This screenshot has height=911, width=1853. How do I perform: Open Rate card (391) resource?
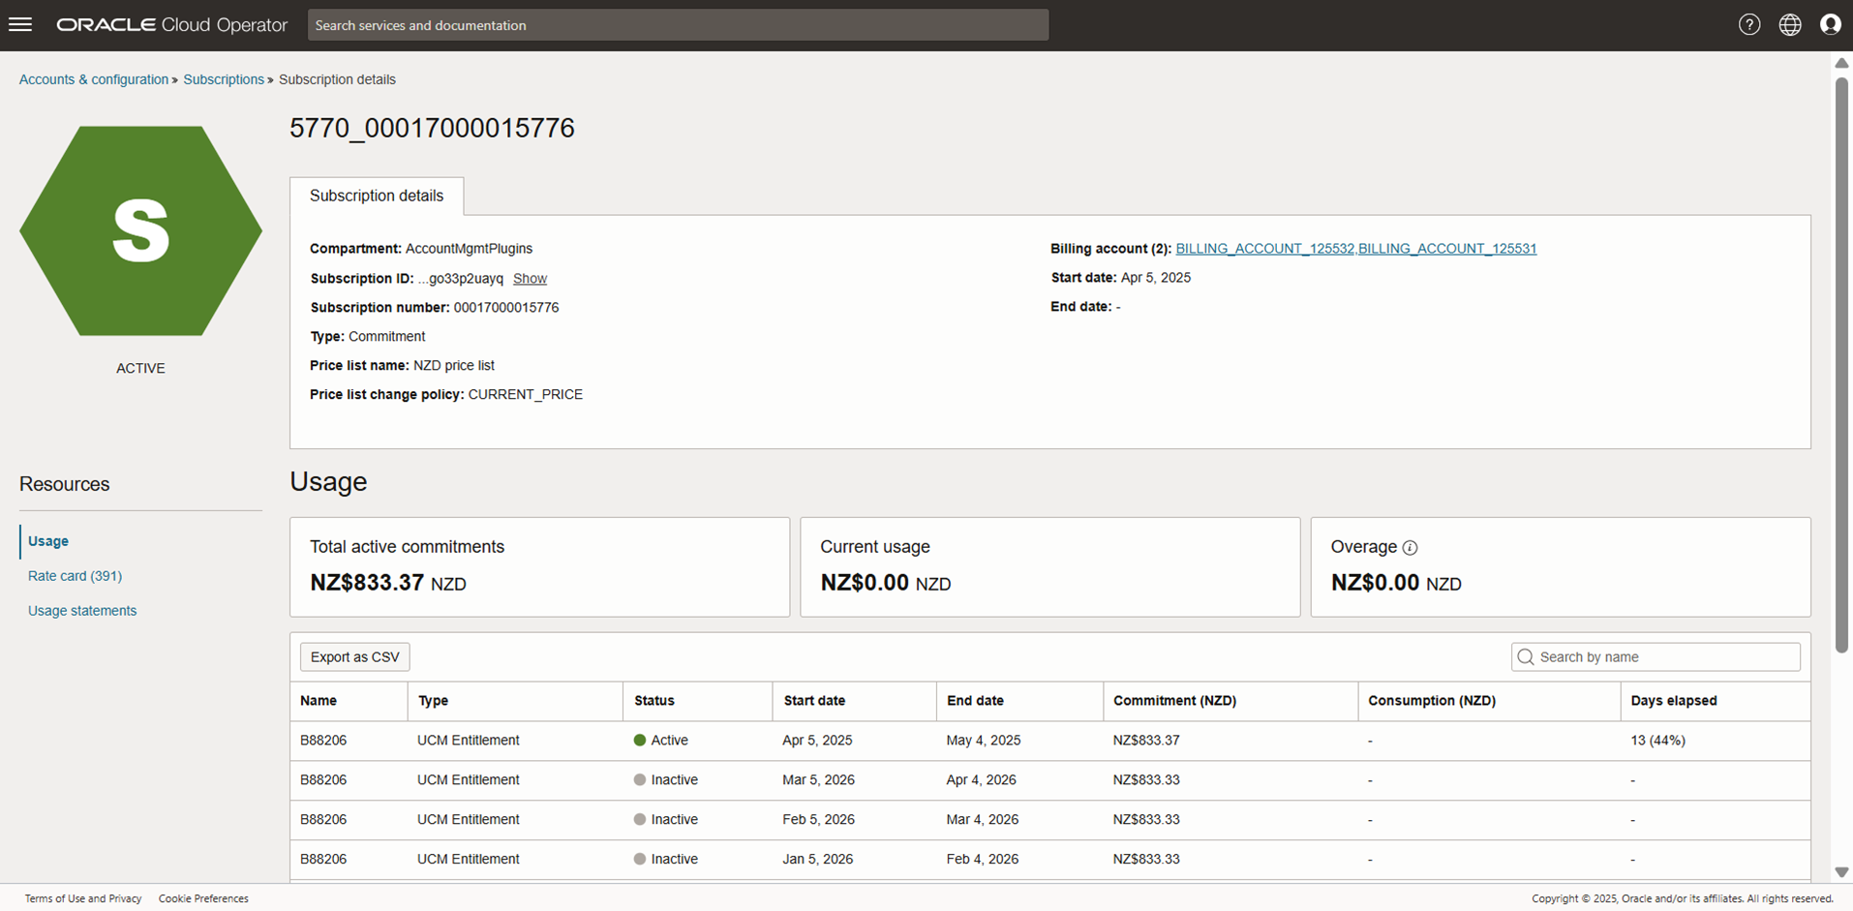tap(75, 576)
